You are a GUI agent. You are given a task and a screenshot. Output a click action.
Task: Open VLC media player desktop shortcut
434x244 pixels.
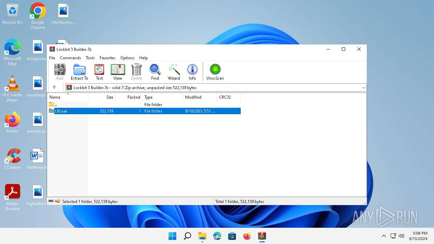click(12, 89)
